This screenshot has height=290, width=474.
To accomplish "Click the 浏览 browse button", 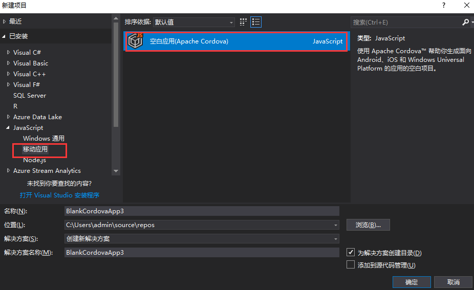I will point(368,225).
